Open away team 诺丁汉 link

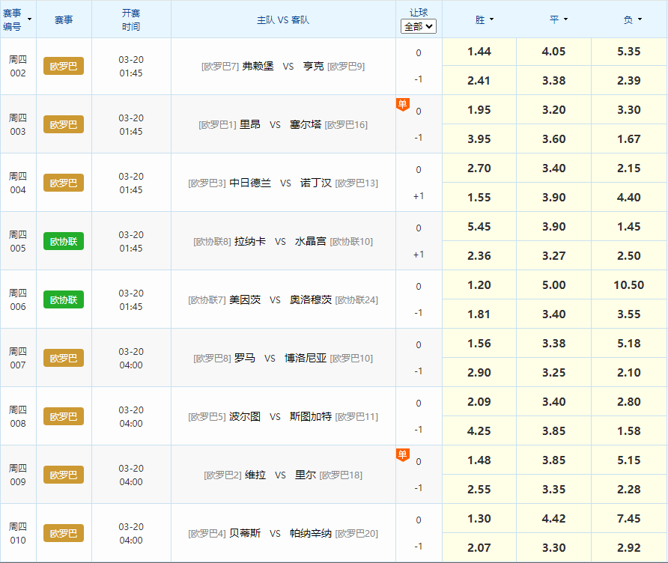316,183
